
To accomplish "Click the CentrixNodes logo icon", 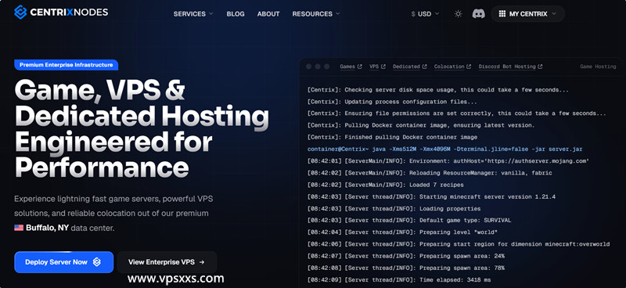I will point(20,12).
